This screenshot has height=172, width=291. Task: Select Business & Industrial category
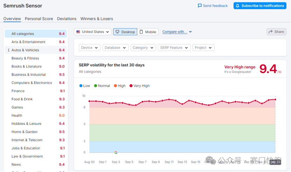tap(28, 74)
